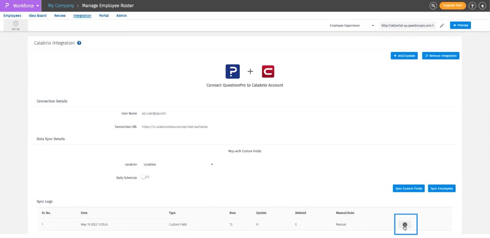
Task: Click the New count 15 cell
Action: tap(231, 225)
